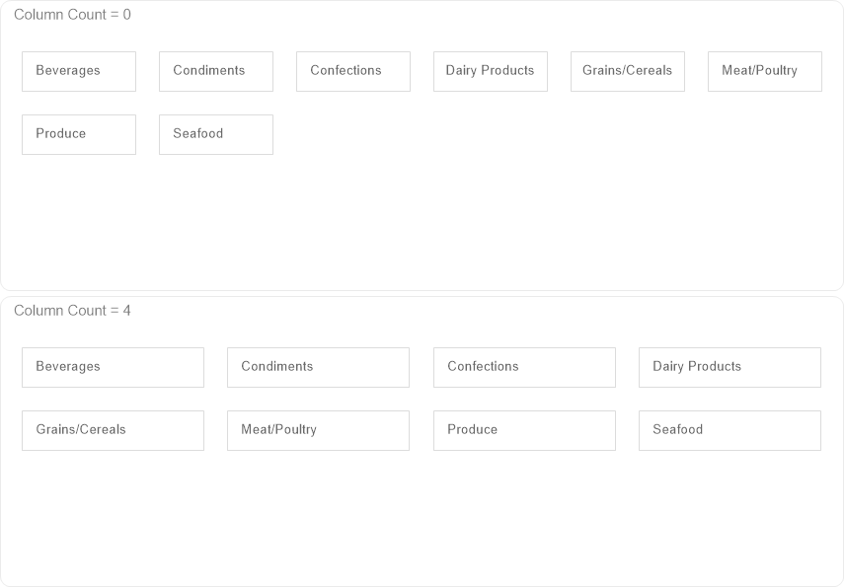Pick Dairy Products in Column Count = 4 group
The image size is (845, 588).
(x=730, y=367)
